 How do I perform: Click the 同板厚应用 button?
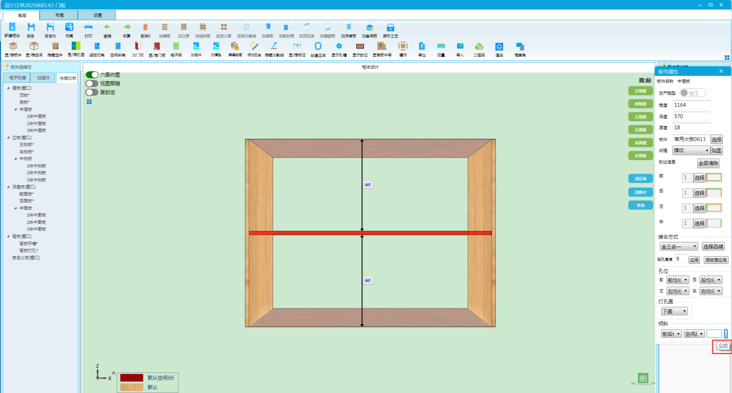pyautogui.click(x=716, y=260)
